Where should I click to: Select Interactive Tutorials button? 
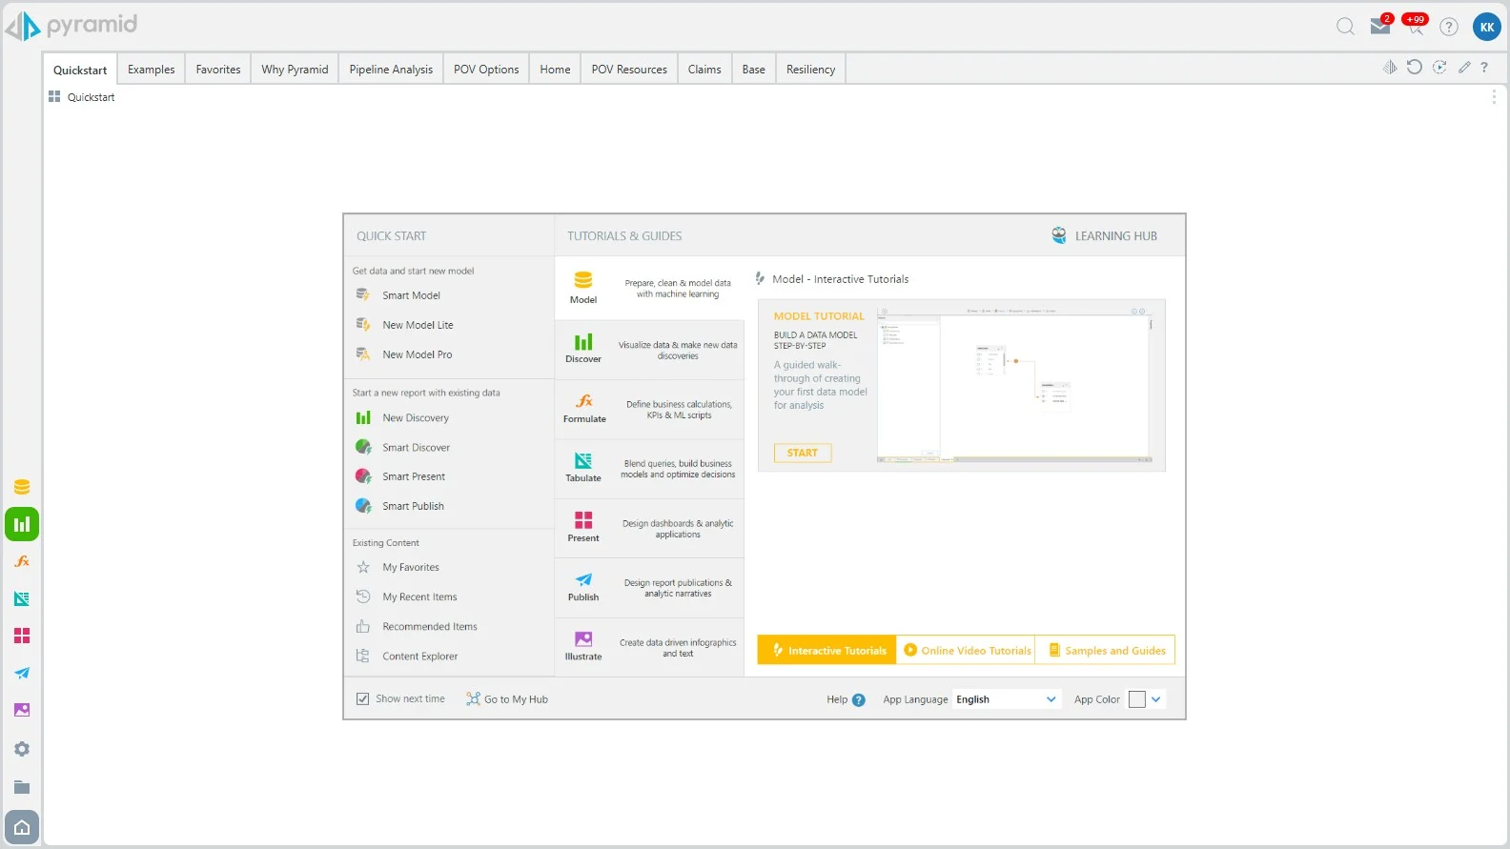(826, 650)
